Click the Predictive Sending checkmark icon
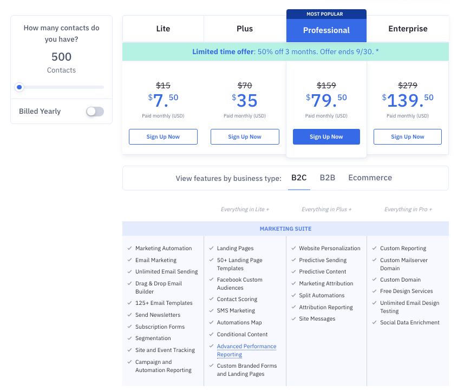The image size is (464, 391). point(293,260)
